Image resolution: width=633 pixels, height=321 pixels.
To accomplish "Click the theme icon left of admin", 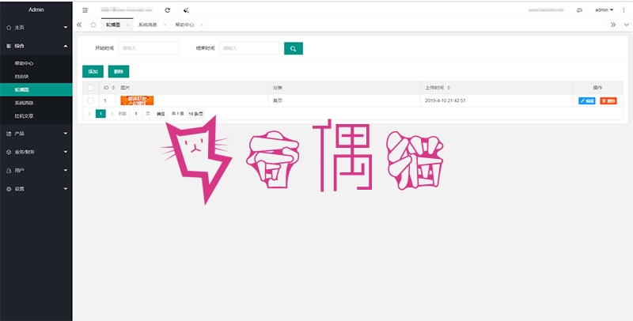I will click(579, 10).
